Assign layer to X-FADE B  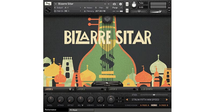tap(164, 105)
